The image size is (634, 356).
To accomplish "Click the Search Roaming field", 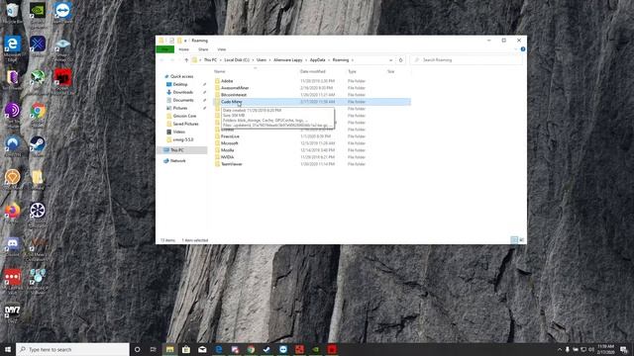I will pos(466,60).
